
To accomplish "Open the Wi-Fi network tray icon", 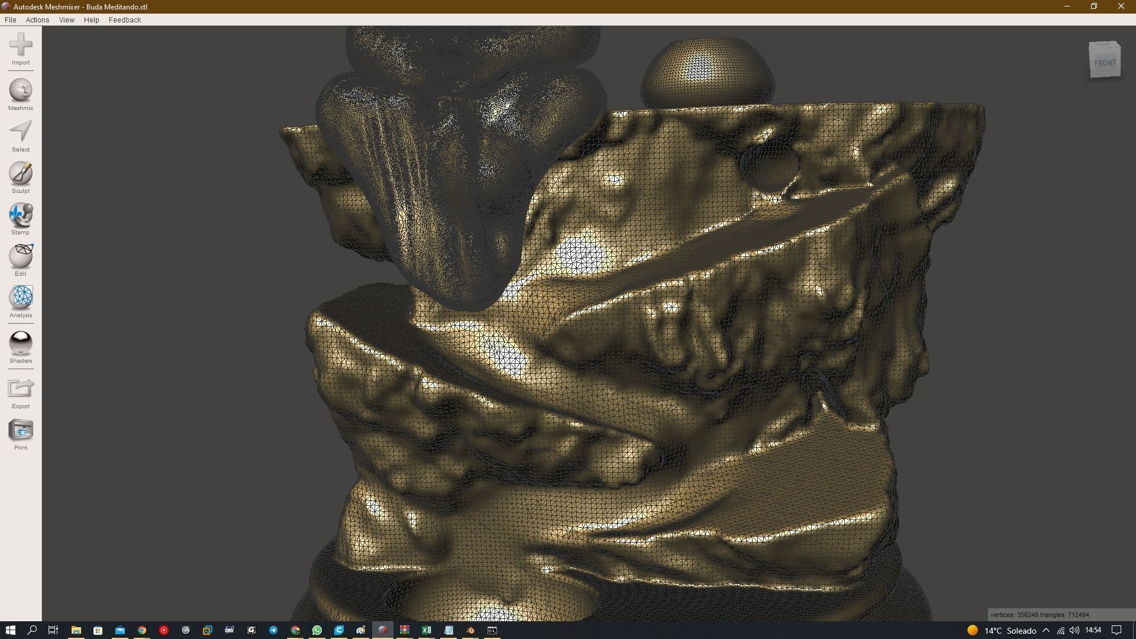I will coord(1061,630).
